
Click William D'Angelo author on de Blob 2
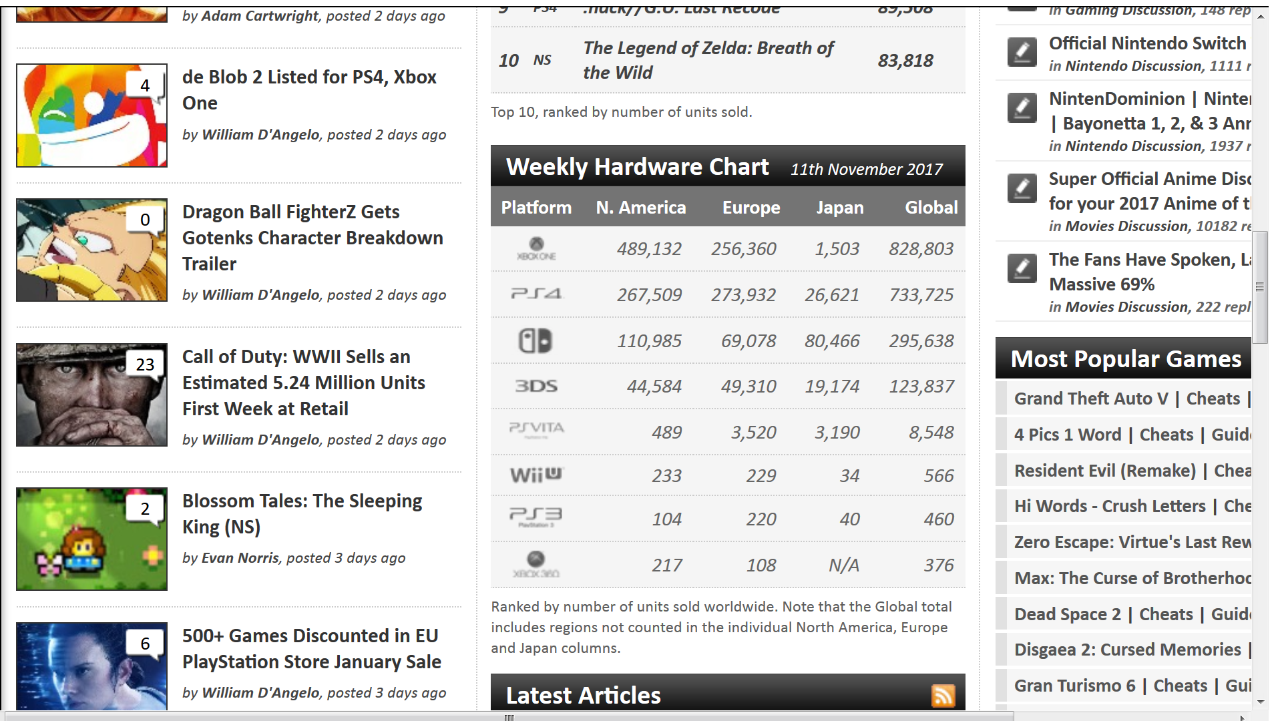coord(260,135)
